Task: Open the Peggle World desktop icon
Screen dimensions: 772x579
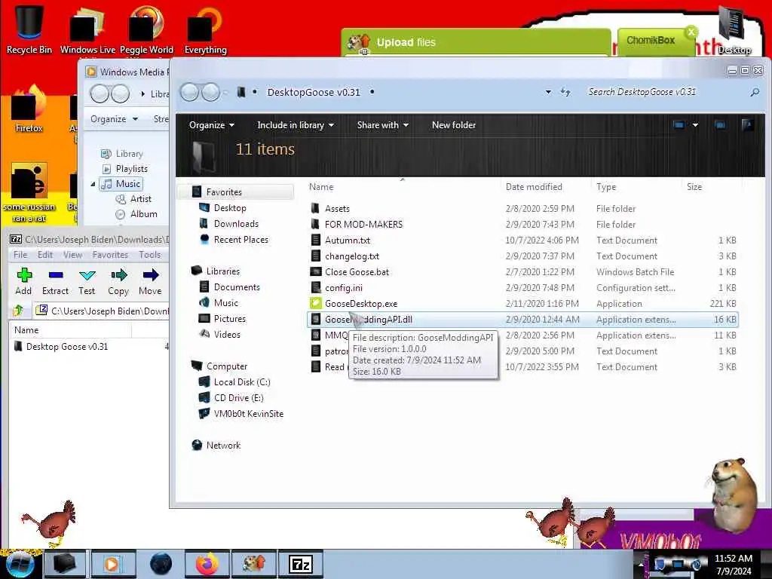Action: (x=146, y=29)
